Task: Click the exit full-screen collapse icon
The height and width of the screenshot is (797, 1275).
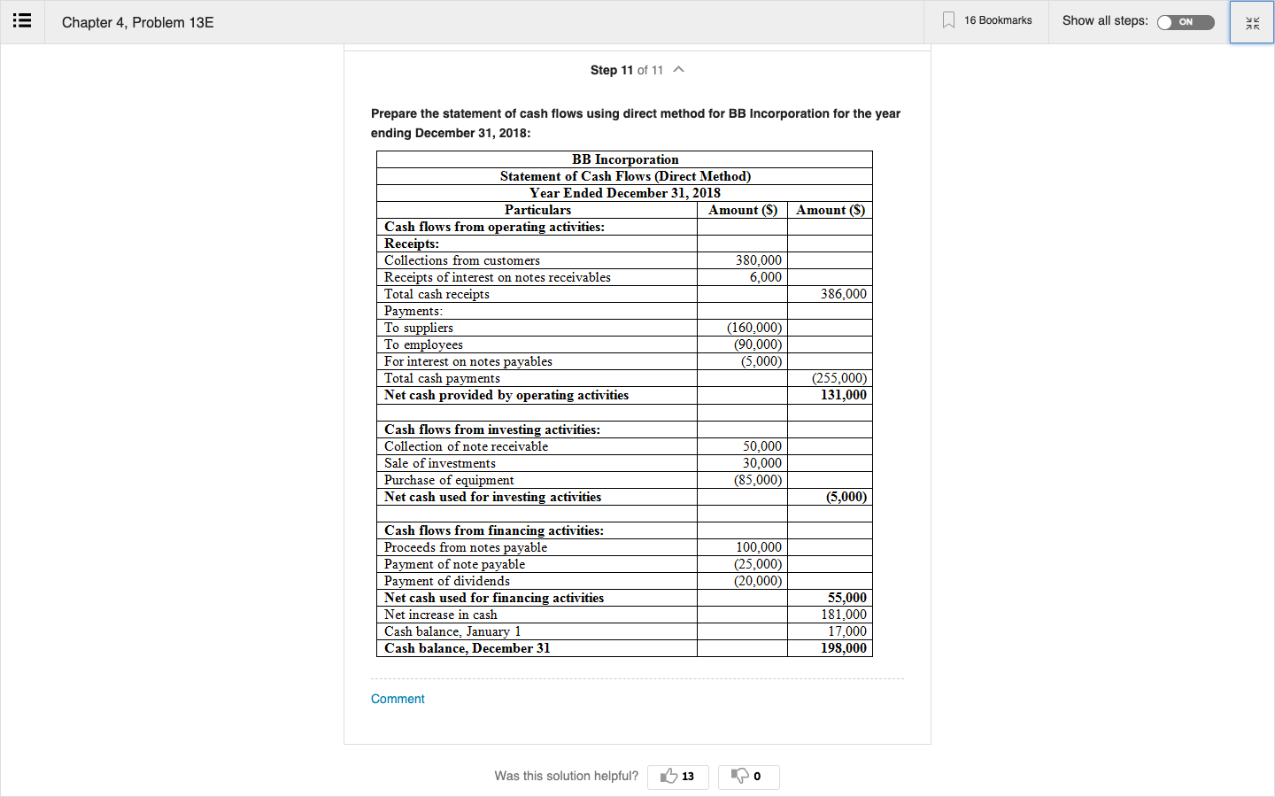Action: point(1252,23)
